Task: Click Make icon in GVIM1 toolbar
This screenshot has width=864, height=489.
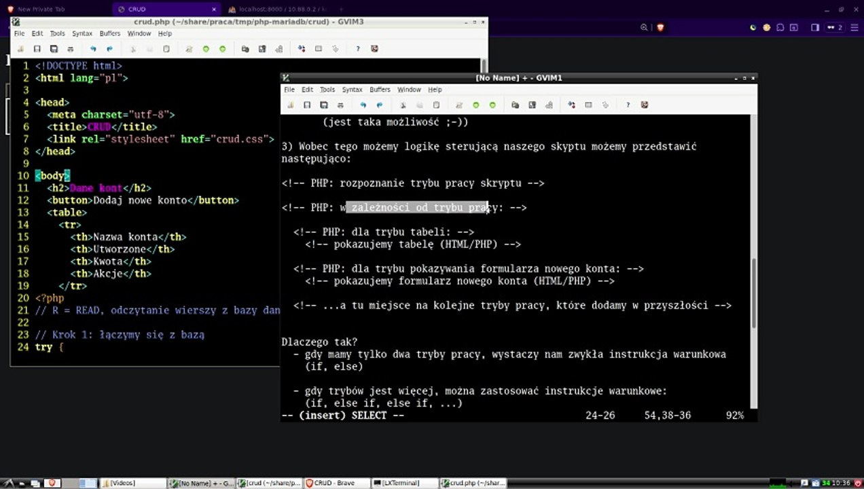Action: tap(571, 105)
